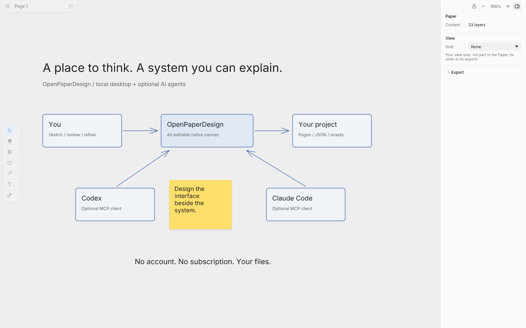
Task: Select the OpenPaperDesign subtitle line
Action: (x=114, y=84)
